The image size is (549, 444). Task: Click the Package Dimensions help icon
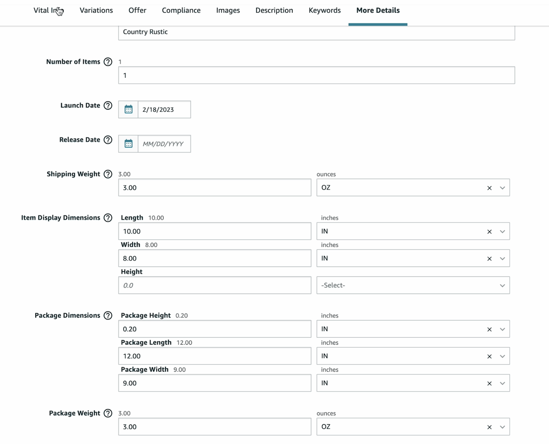(x=108, y=315)
